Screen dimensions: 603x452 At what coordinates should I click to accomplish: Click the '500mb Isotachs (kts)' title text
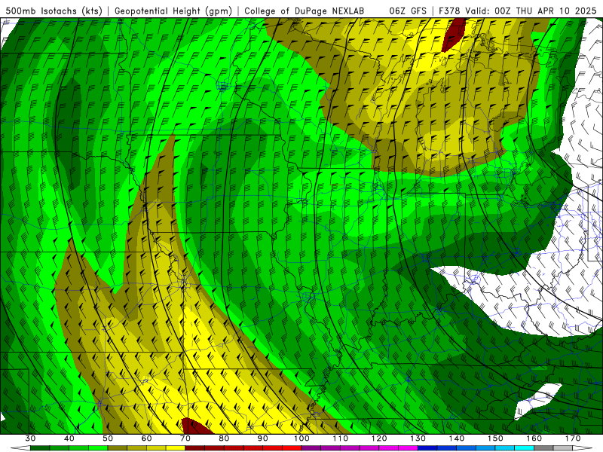[x=54, y=11]
